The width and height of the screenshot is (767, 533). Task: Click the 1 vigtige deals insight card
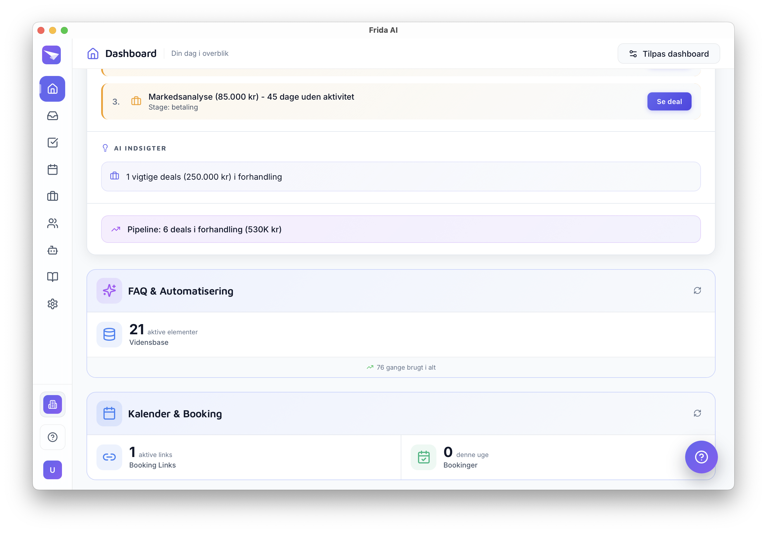[x=400, y=177]
